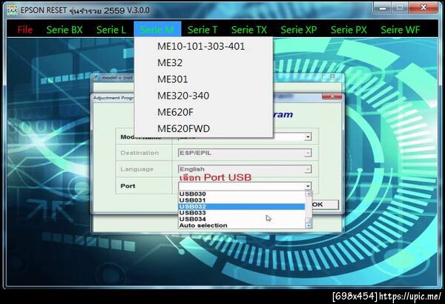Confirm with the OK button
Image resolution: width=445 pixels, height=304 pixels.
(x=326, y=205)
